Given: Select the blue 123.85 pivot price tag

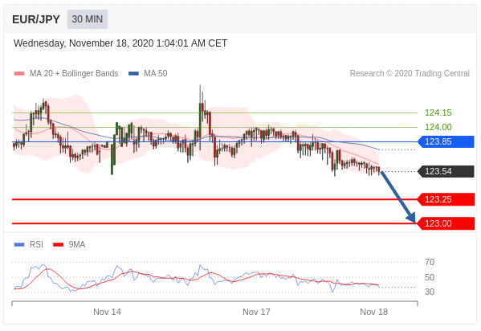Looking at the screenshot, I should [446, 142].
